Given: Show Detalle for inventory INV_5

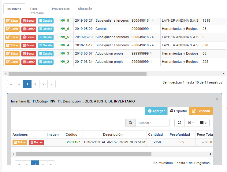Looking at the screenshot, I should (46, 37).
